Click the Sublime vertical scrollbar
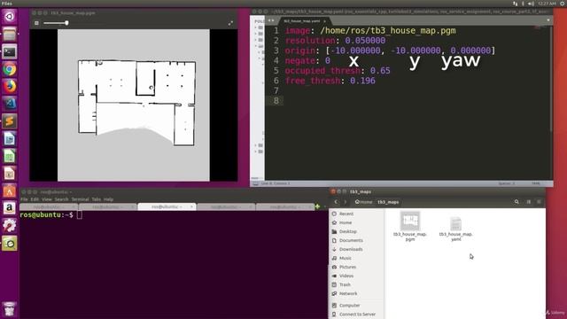 click(551, 78)
